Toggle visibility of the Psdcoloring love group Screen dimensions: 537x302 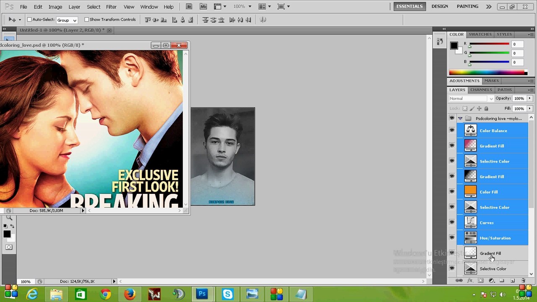point(452,118)
